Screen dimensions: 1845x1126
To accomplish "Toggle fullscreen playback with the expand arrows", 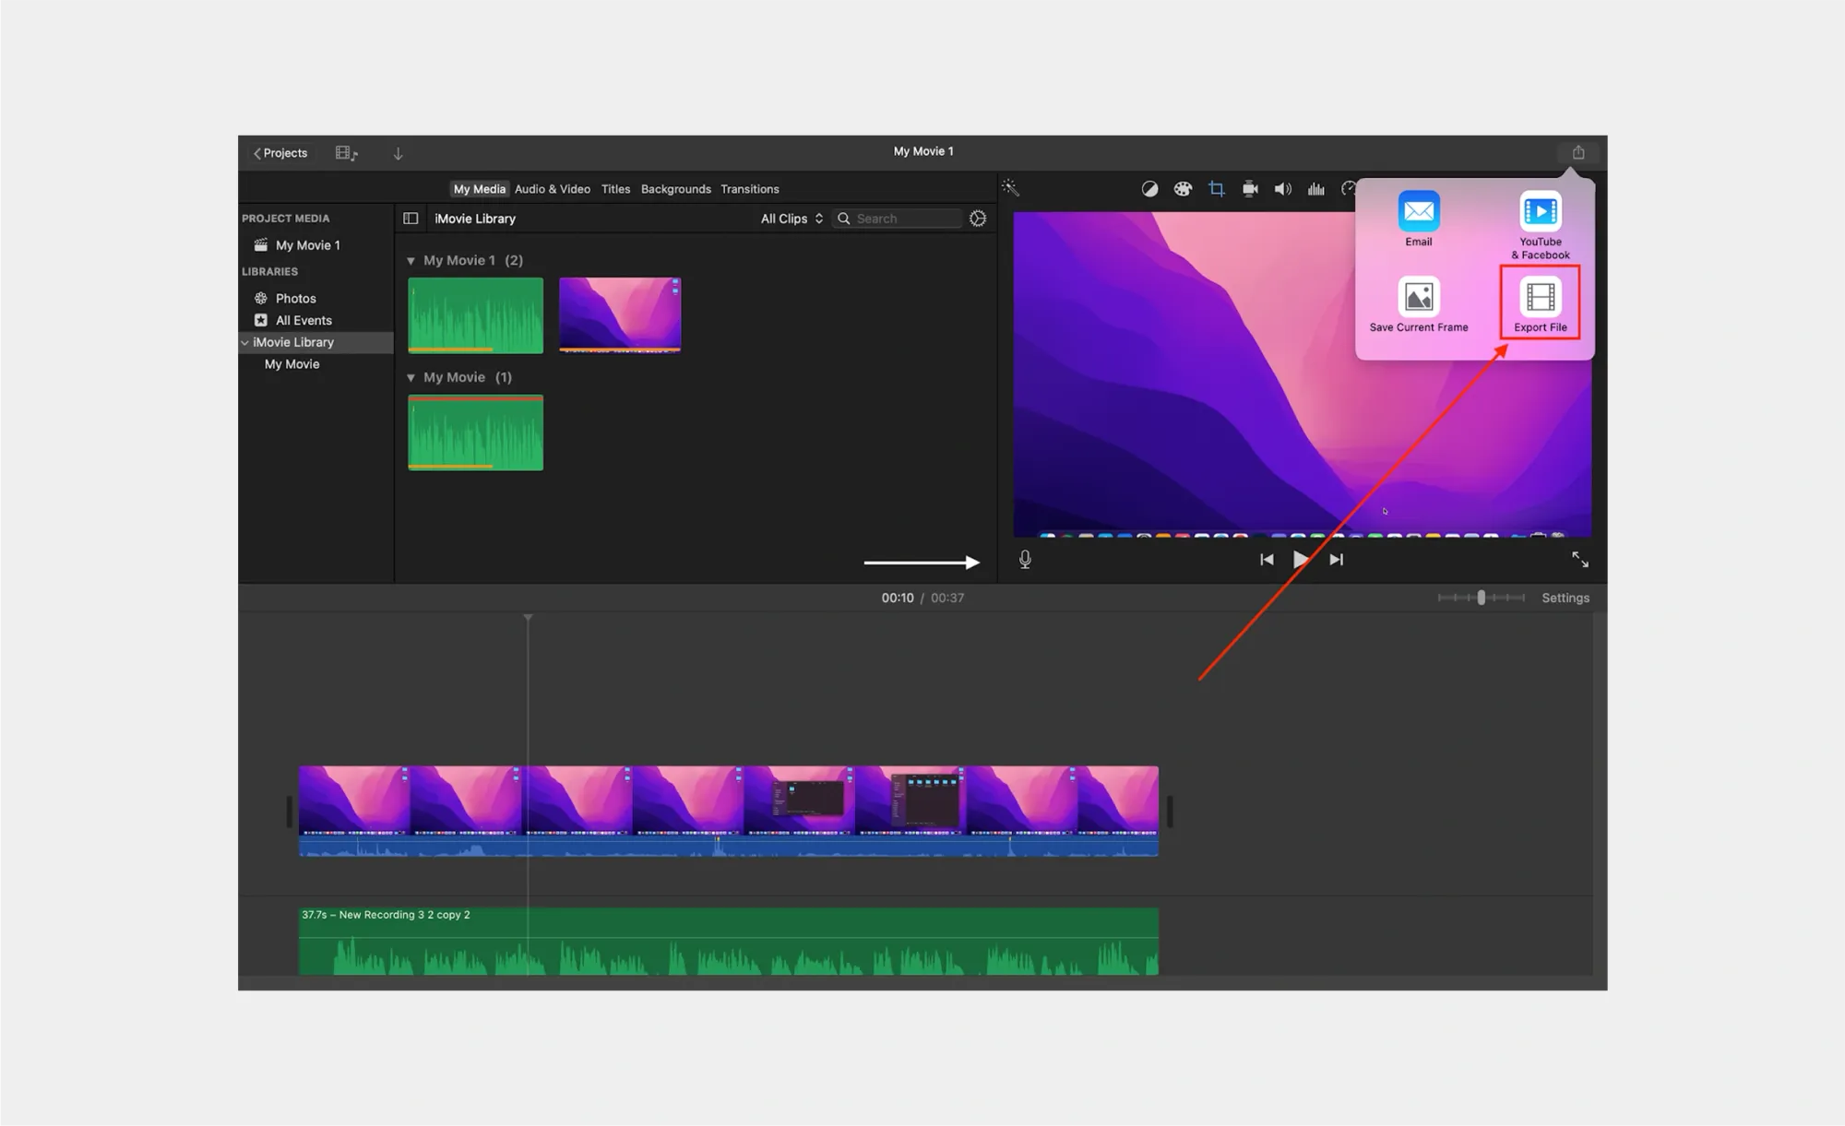I will [x=1579, y=560].
